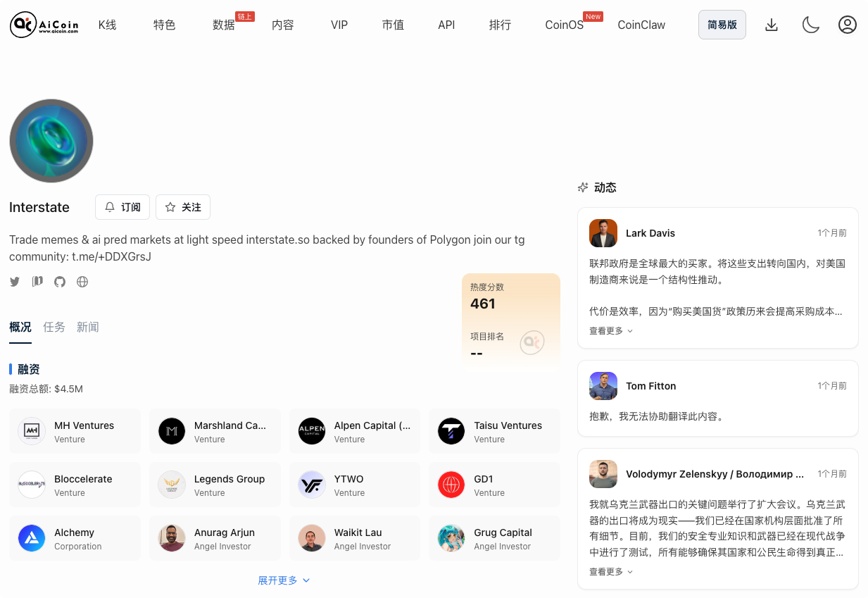Screen dimensions: 868x598
Task: Click the Taisu Ventures investor name
Action: click(x=508, y=425)
